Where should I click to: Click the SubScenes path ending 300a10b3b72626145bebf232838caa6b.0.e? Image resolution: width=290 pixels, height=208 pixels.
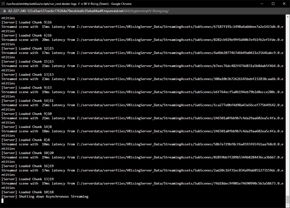(x=180, y=79)
